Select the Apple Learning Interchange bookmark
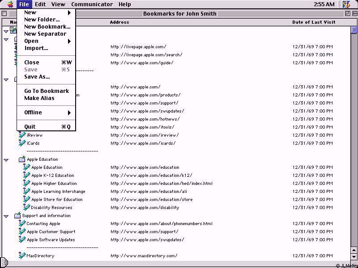Viewport: 358px width, 268px height. pyautogui.click(x=58, y=192)
